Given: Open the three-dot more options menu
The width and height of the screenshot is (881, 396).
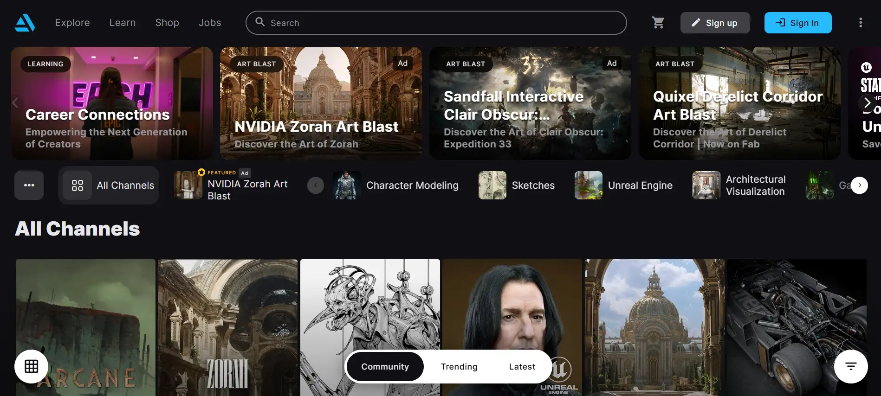Looking at the screenshot, I should (x=860, y=23).
